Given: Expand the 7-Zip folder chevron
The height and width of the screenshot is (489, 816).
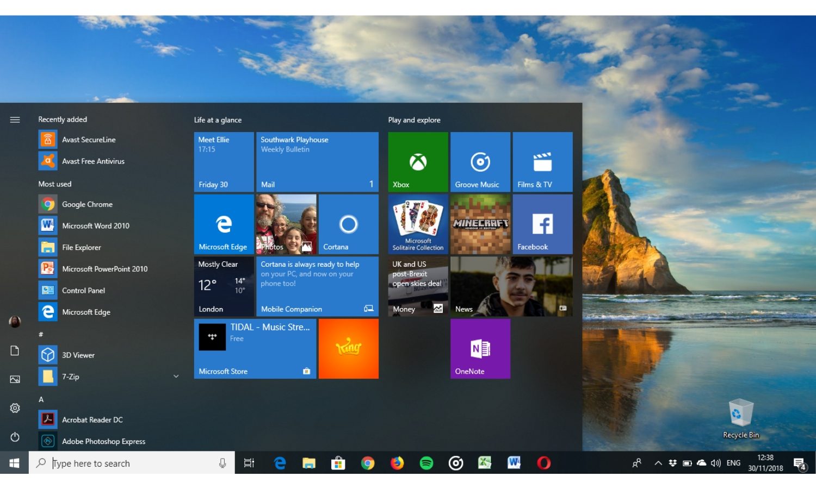Looking at the screenshot, I should [x=176, y=377].
